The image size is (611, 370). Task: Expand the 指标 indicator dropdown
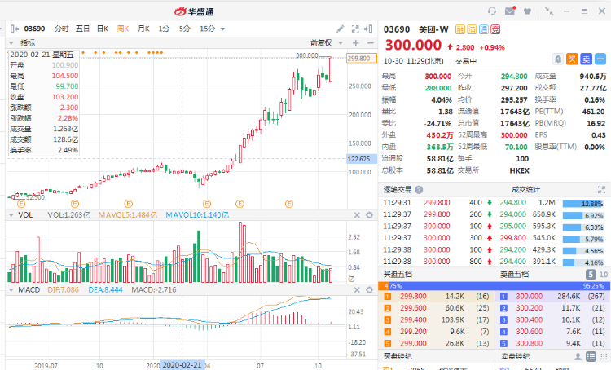point(11,43)
